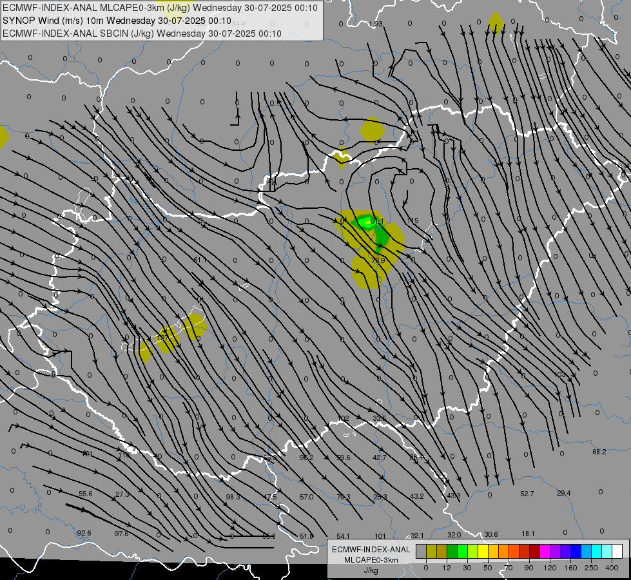The image size is (631, 580).
Task: Click the map value '55.6'
Action: point(86,494)
